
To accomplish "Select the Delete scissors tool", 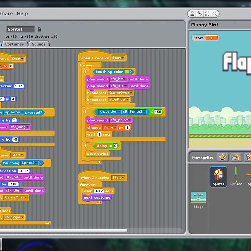I will pyautogui.click(x=200, y=14).
